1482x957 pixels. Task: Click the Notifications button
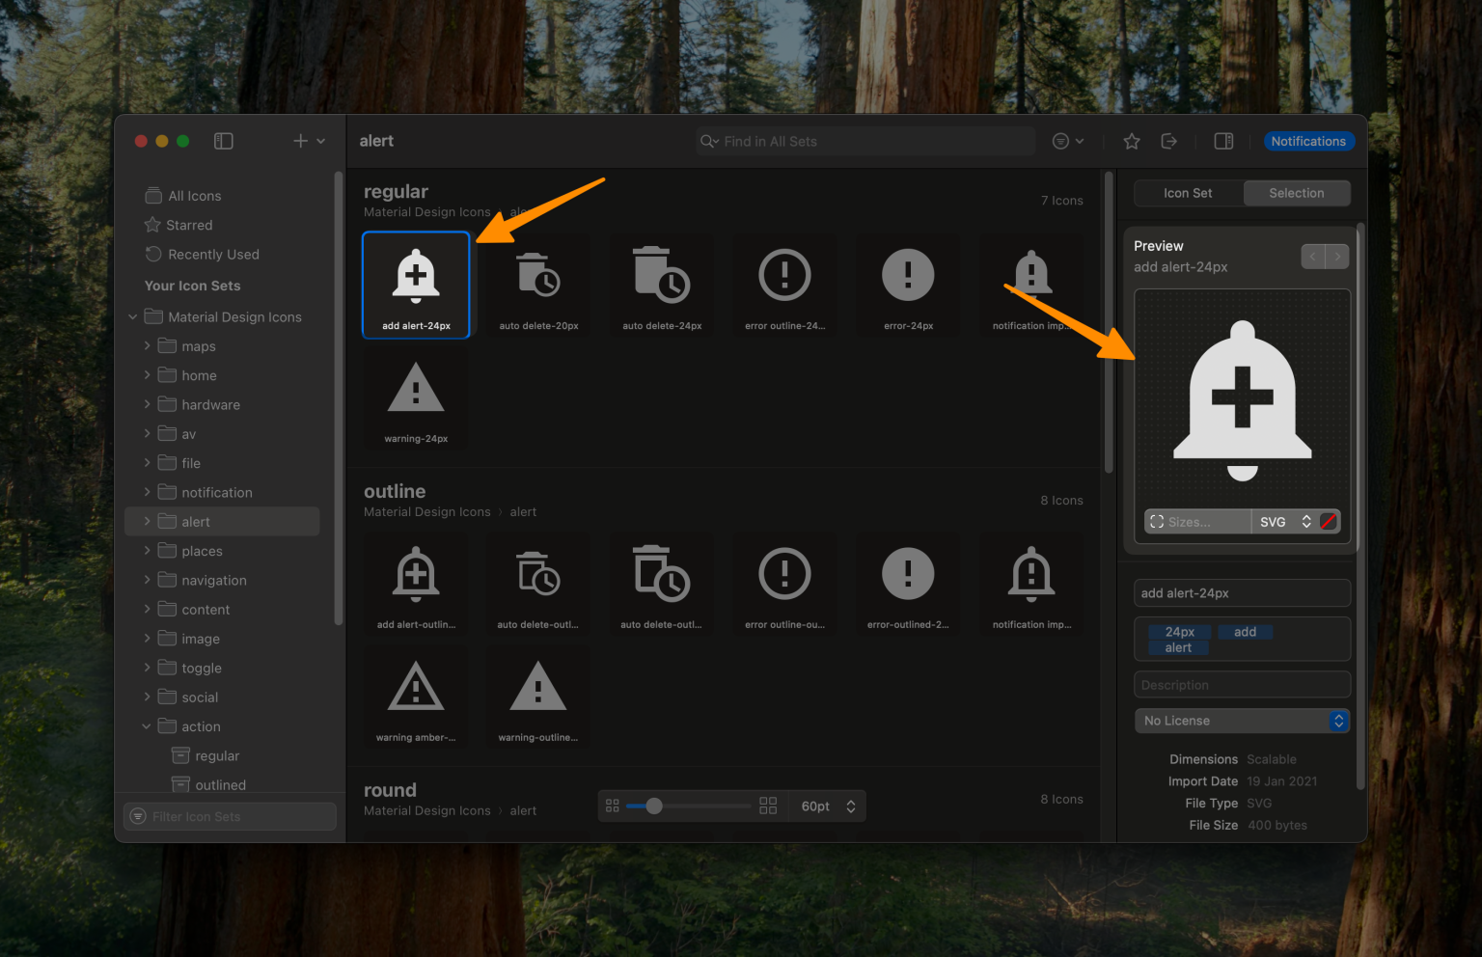[x=1308, y=141]
